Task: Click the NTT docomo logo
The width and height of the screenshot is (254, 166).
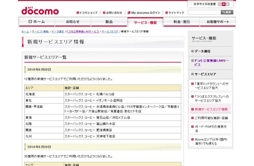Action: 39,9
